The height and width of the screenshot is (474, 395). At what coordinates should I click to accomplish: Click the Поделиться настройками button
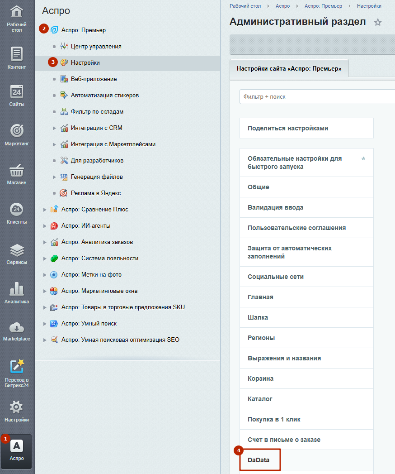(x=306, y=128)
